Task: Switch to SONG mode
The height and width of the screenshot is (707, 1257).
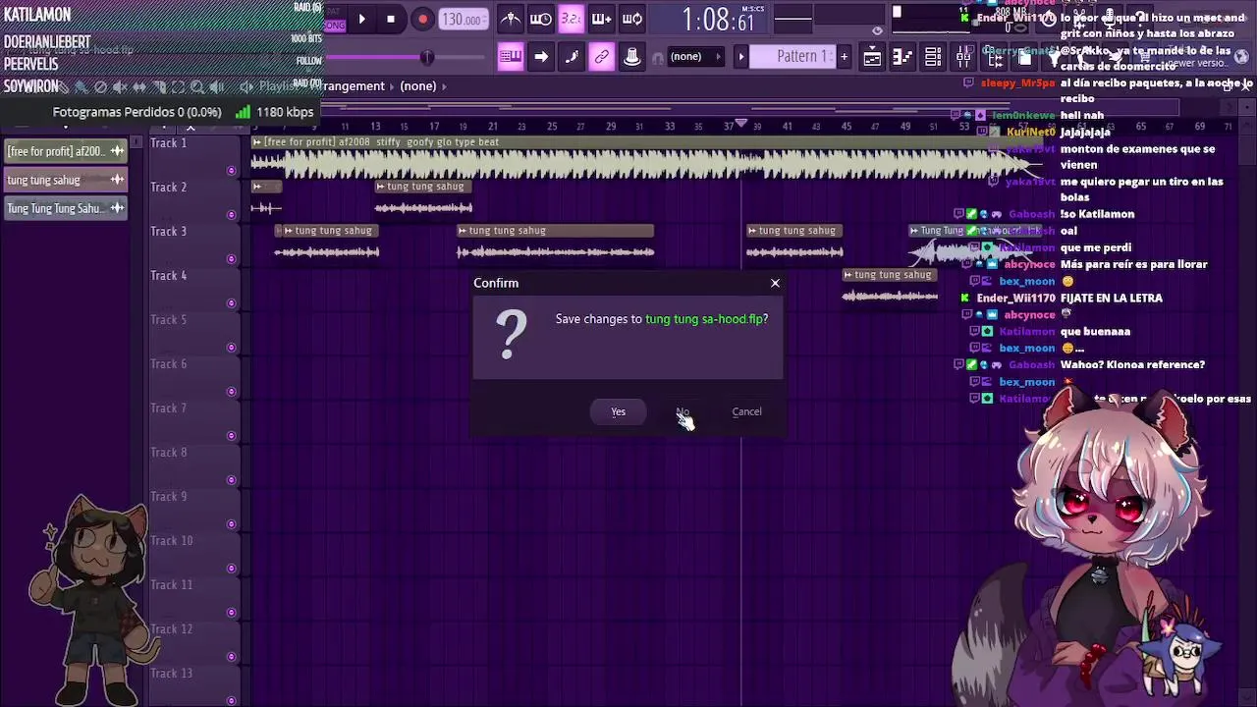Action: point(335,26)
